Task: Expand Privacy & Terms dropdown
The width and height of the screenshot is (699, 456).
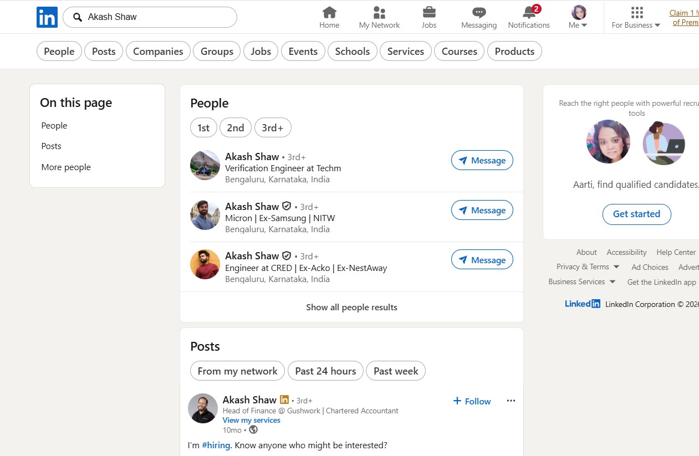Action: [588, 267]
